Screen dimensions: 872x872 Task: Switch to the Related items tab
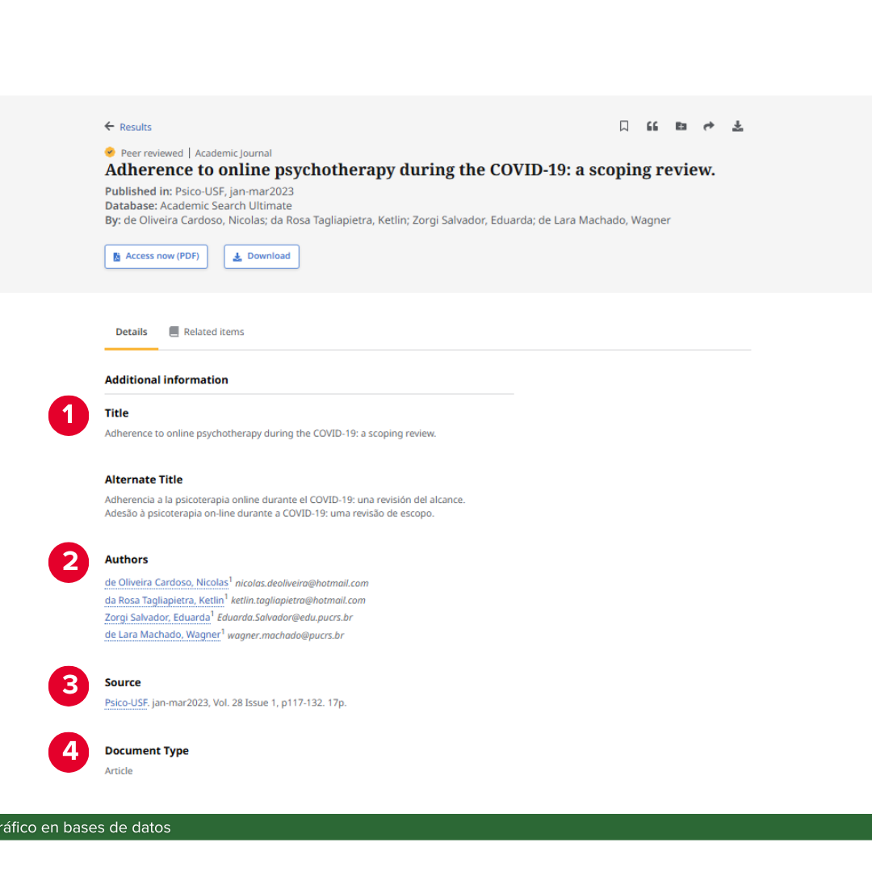(214, 331)
